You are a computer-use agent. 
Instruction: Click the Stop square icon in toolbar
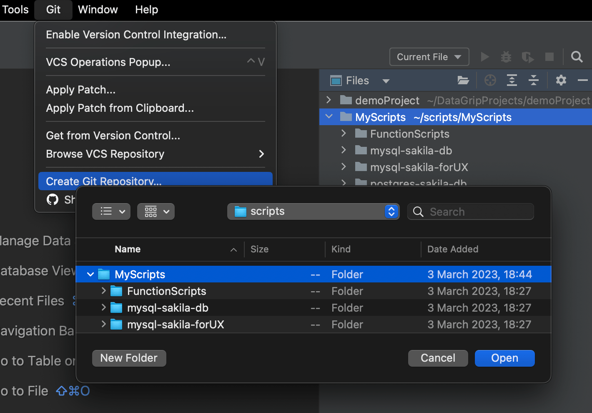(x=549, y=57)
